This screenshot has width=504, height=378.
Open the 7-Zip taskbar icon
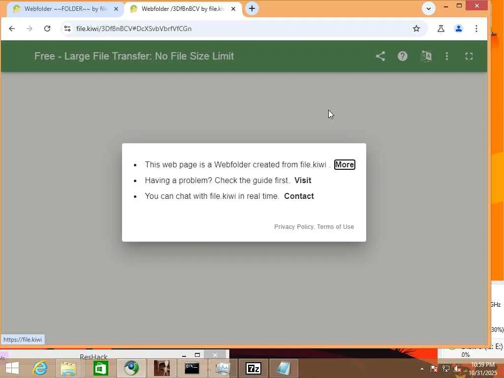point(253,368)
